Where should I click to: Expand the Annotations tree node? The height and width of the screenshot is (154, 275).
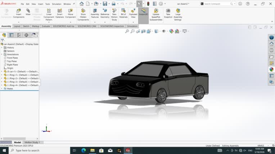[2, 54]
